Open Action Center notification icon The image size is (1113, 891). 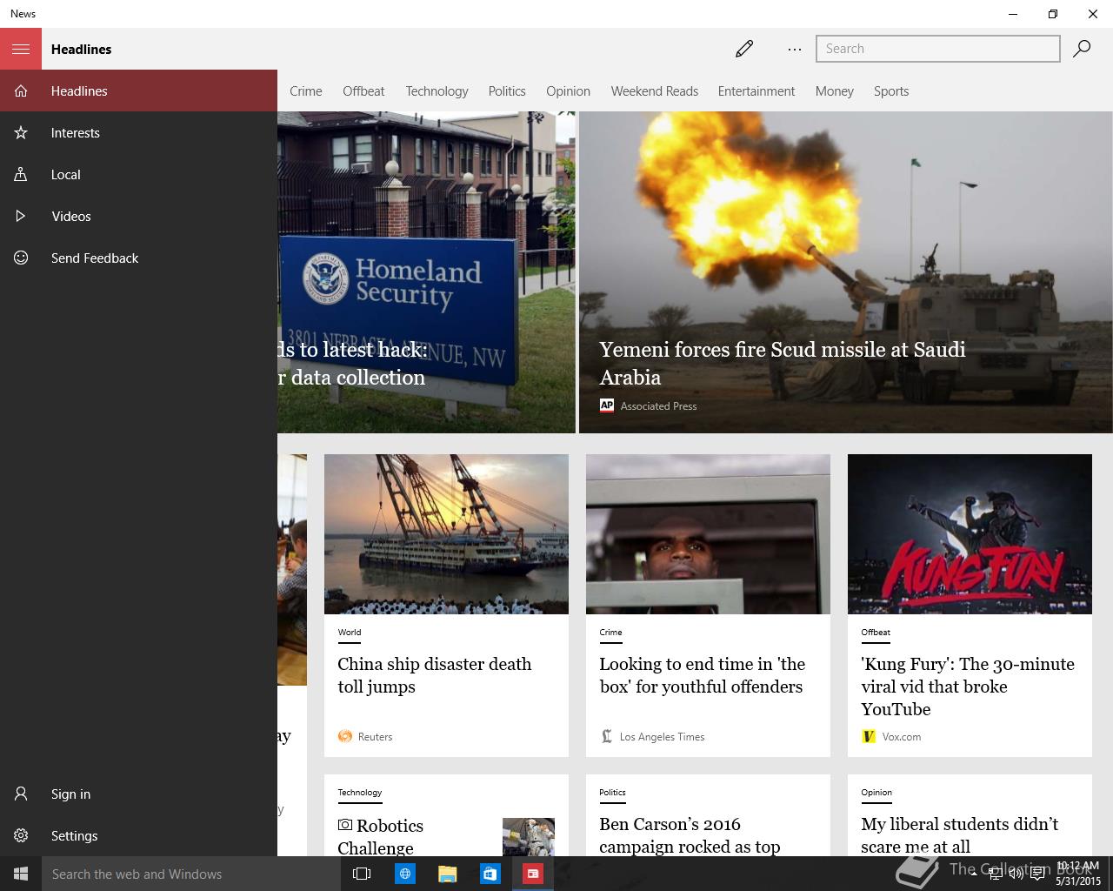click(1037, 874)
